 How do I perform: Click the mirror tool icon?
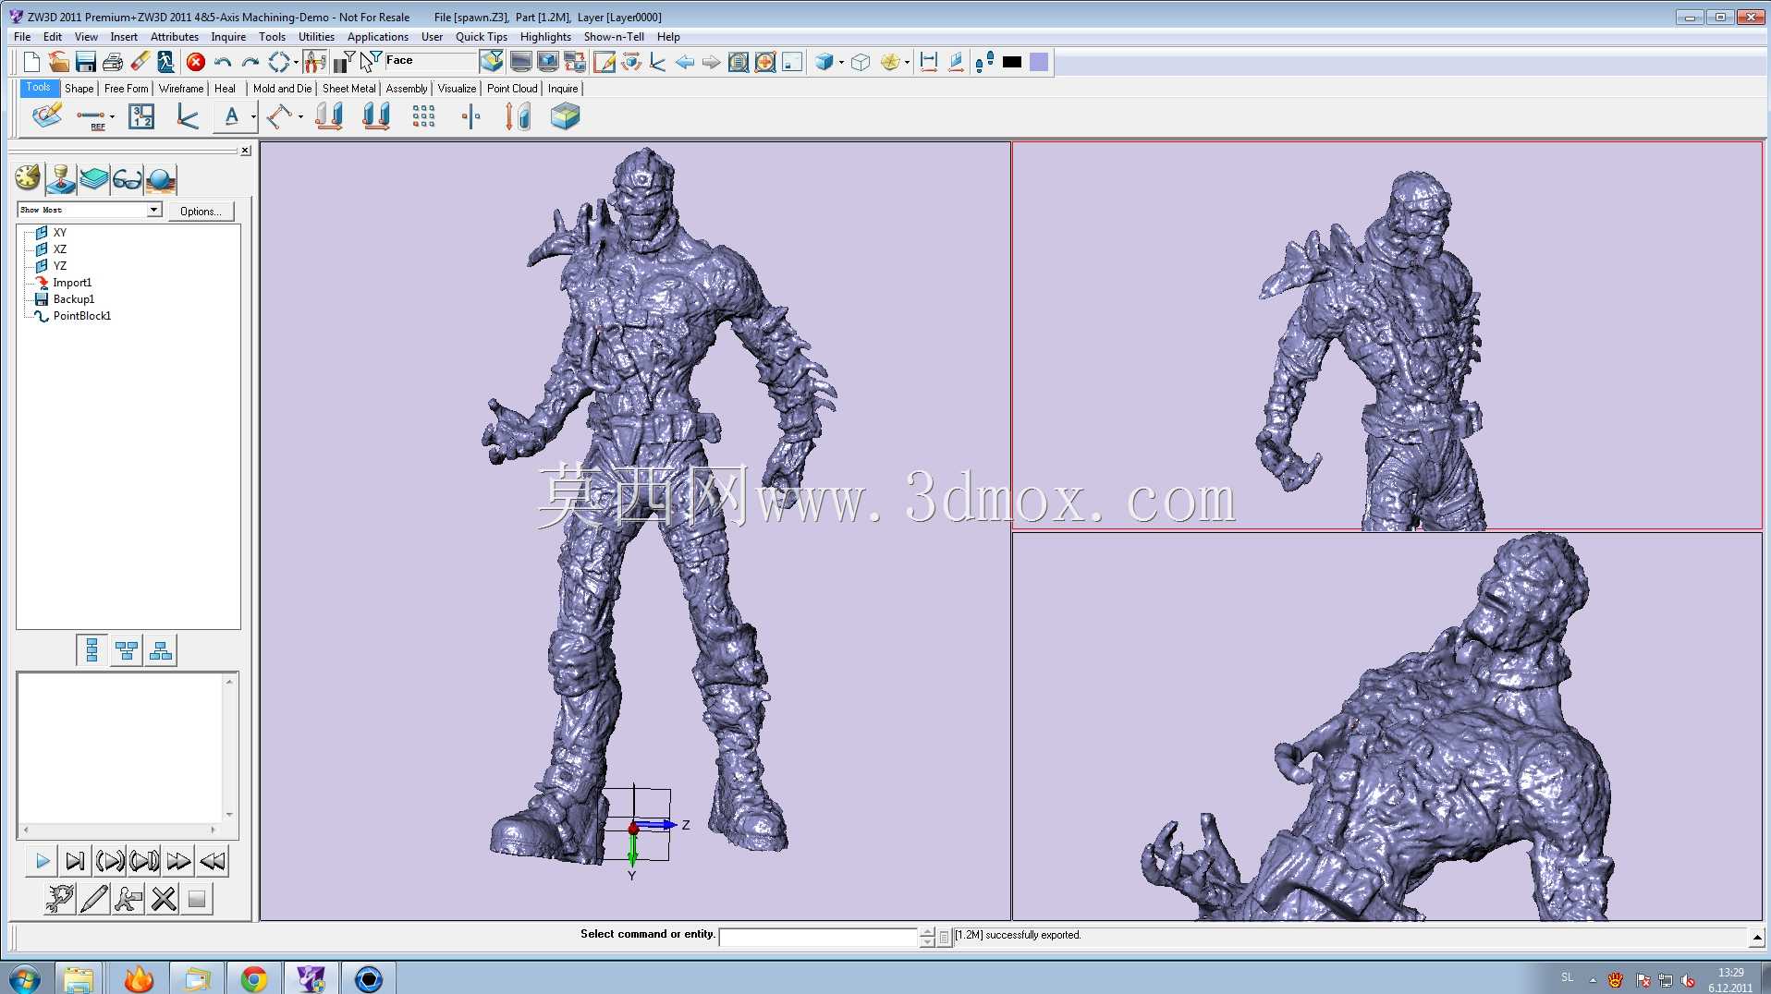pyautogui.click(x=470, y=116)
